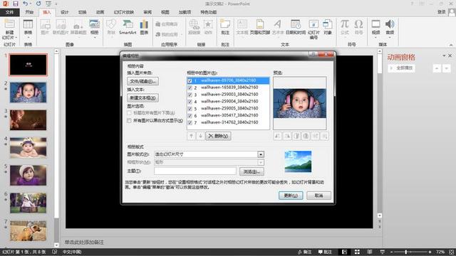Click the Browse button next to theme field
The width and height of the screenshot is (456, 256).
click(252, 171)
